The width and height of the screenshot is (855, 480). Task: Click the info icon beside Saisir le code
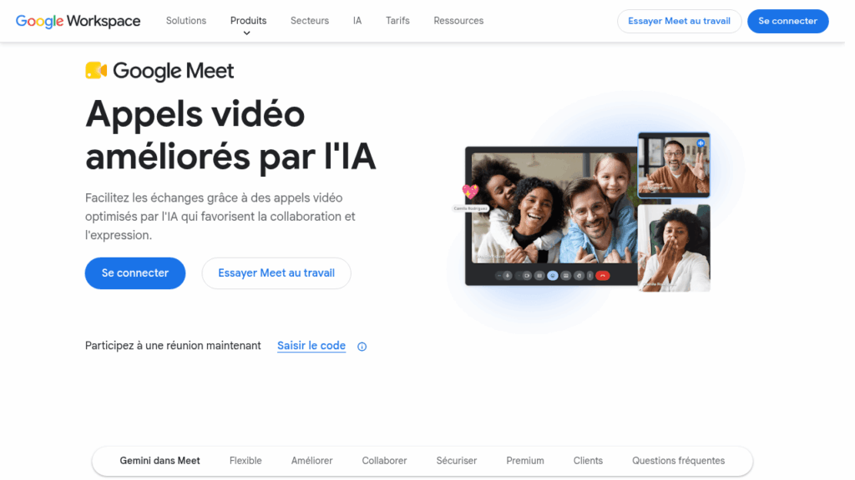point(362,347)
